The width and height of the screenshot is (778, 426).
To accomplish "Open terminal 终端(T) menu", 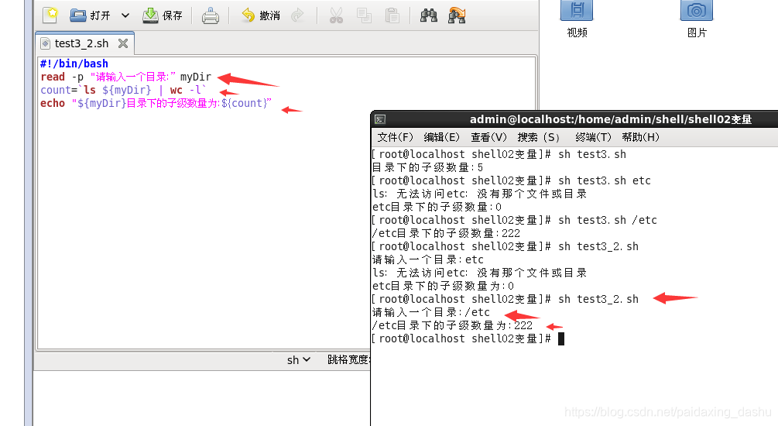I will (x=593, y=137).
